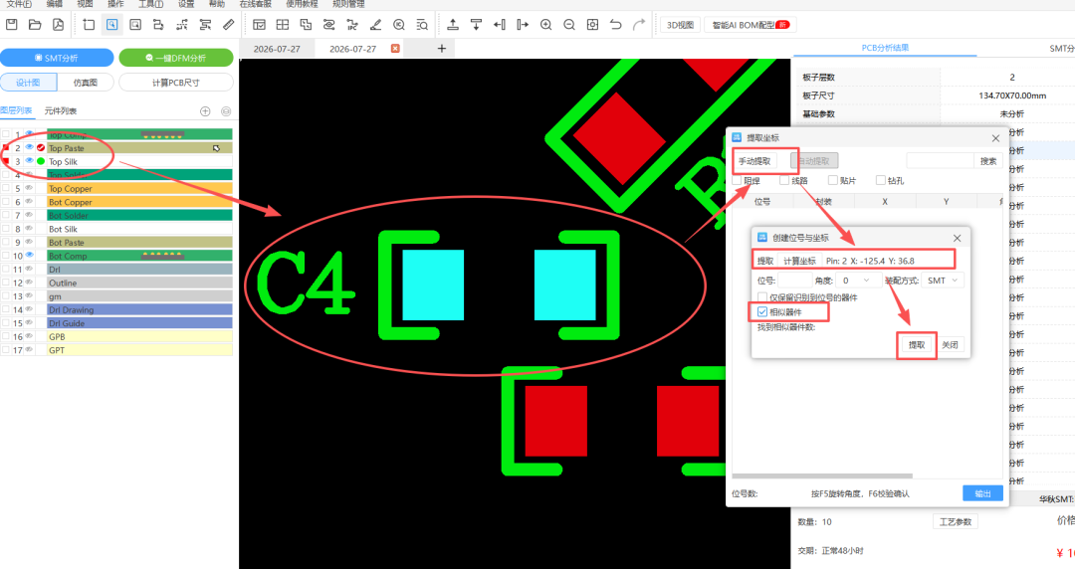The height and width of the screenshot is (569, 1075).
Task: Click the PDF export toolbar icon
Action: (59, 25)
